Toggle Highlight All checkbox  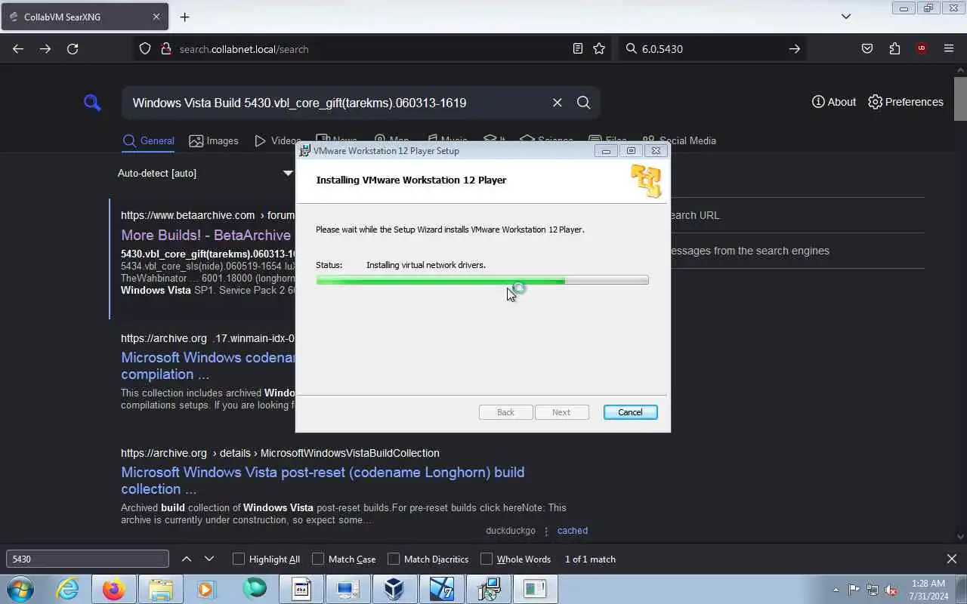pos(239,559)
